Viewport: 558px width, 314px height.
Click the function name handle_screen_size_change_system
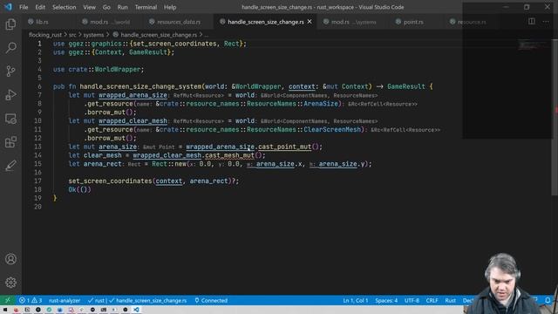pos(140,86)
